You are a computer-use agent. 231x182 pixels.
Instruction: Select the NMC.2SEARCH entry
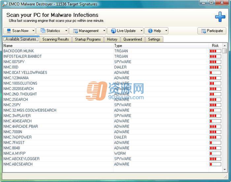113,100
